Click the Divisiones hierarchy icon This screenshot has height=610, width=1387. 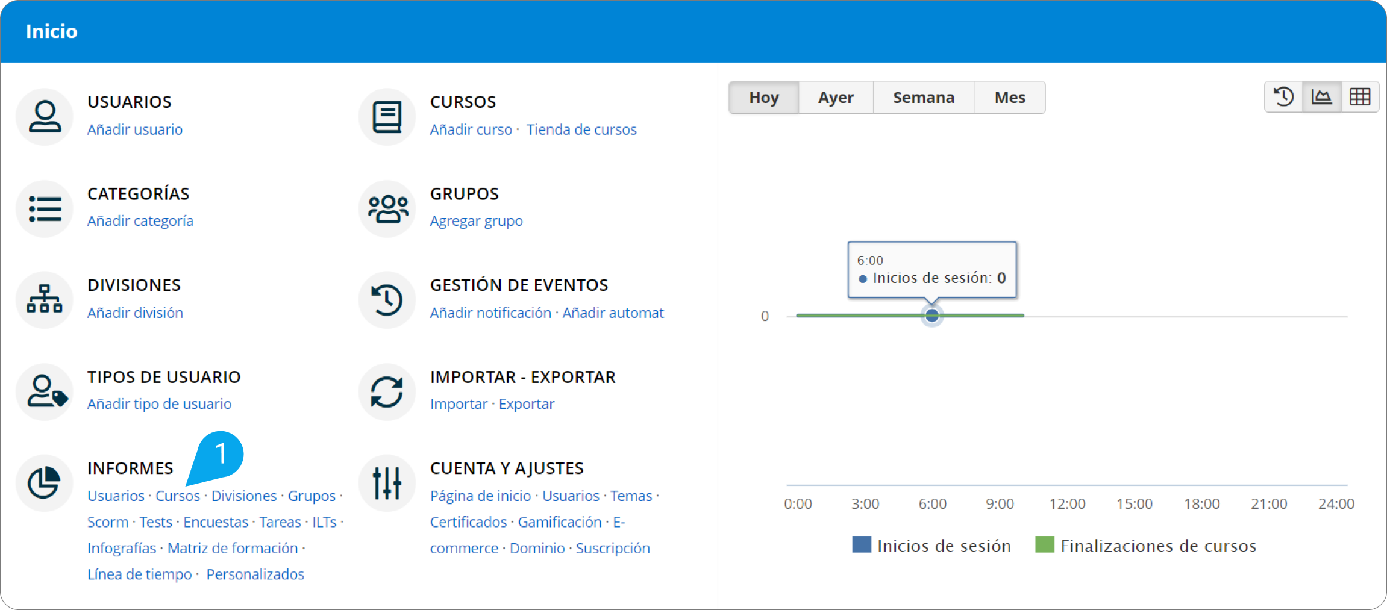[45, 299]
